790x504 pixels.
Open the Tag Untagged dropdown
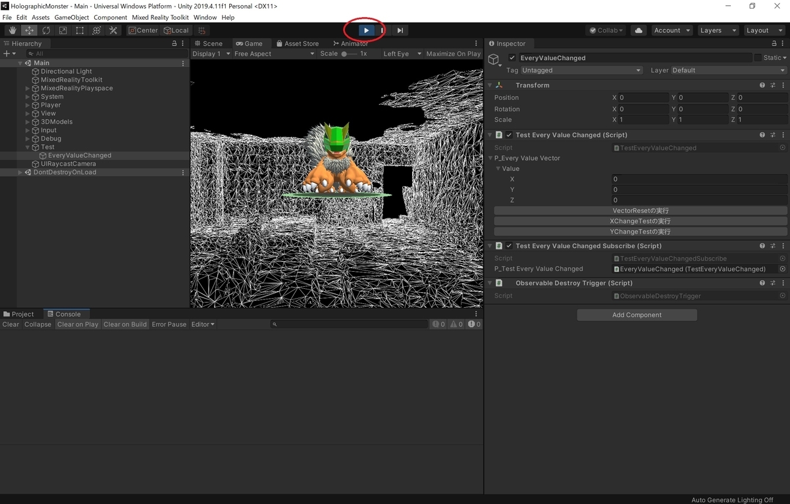[581, 70]
